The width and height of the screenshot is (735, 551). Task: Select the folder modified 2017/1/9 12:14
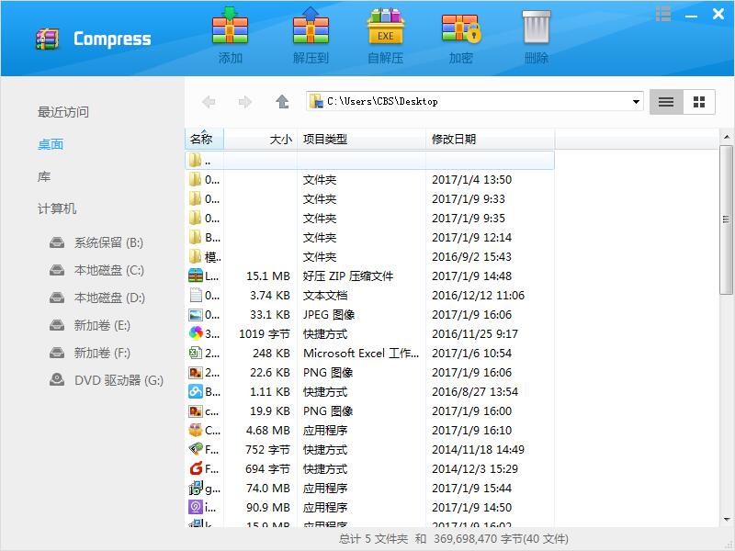point(370,237)
